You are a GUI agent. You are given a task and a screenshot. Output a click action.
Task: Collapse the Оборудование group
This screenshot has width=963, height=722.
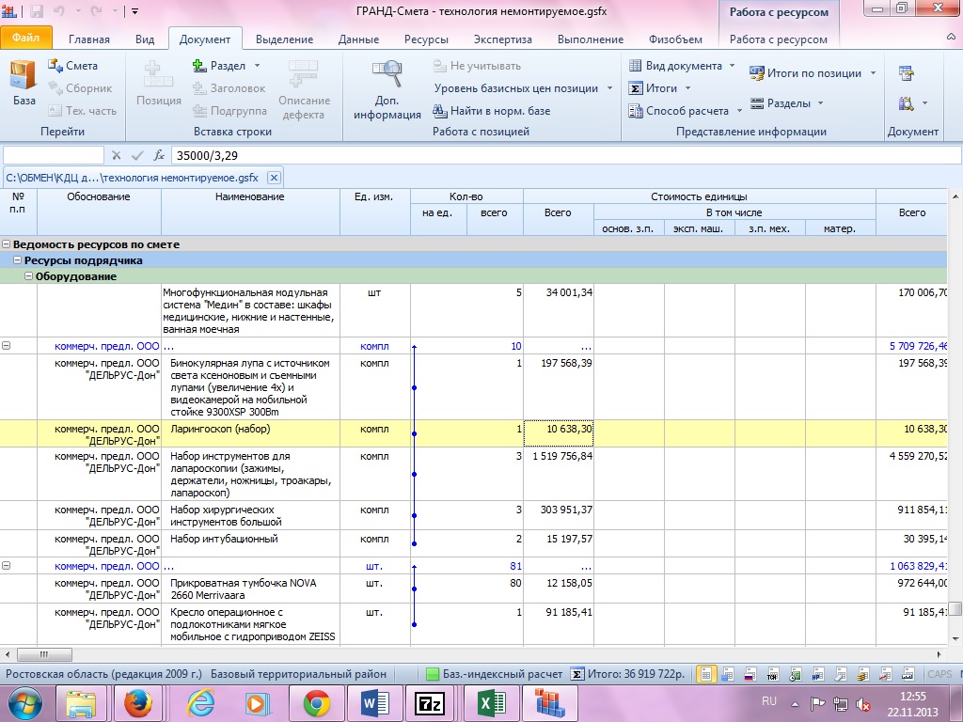[x=29, y=276]
